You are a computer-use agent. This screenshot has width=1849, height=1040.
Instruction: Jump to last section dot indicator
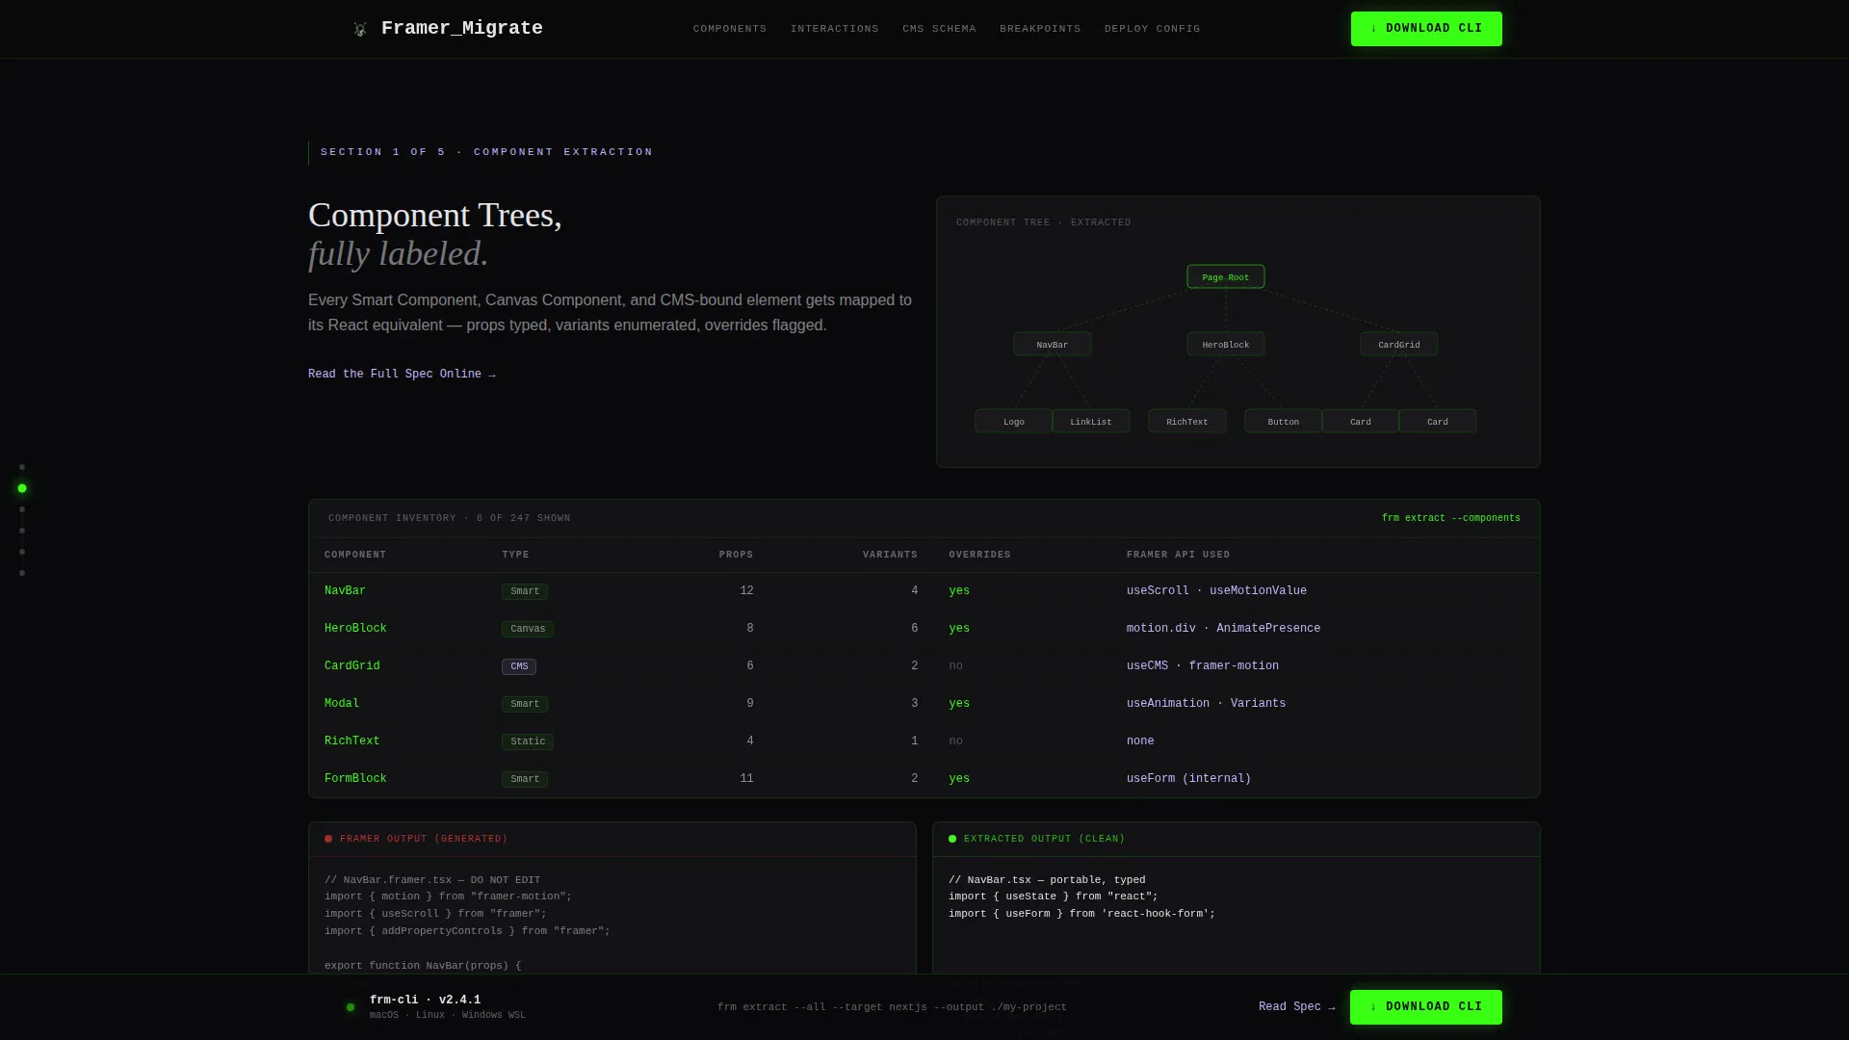point(22,573)
